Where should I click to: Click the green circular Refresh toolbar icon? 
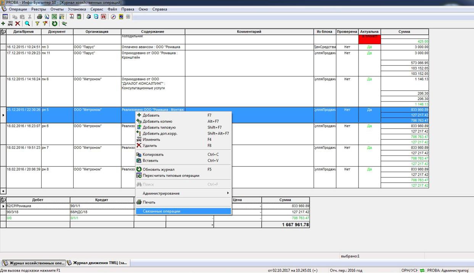(x=55, y=23)
